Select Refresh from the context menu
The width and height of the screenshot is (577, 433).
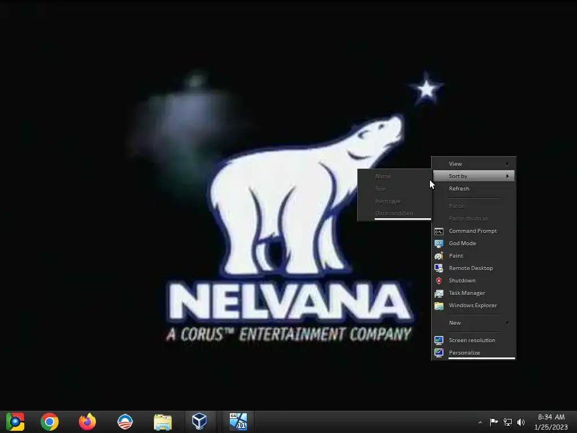[473, 188]
